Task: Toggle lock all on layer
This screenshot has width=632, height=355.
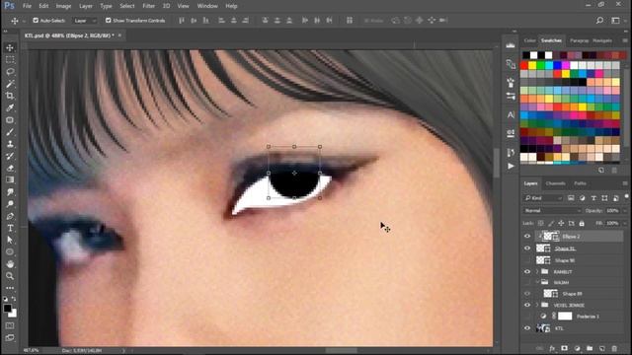Action: pyautogui.click(x=582, y=223)
